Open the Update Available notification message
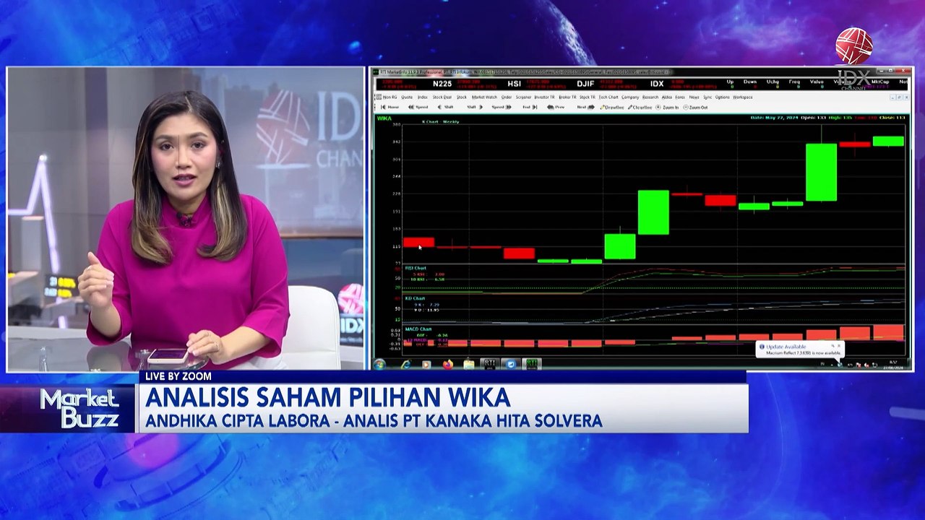This screenshot has width=925, height=520. [x=799, y=350]
